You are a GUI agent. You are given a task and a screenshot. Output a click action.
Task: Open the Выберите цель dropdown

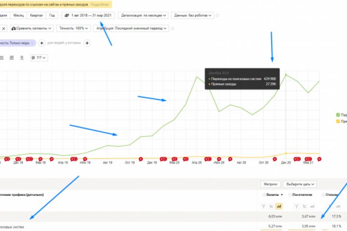pos(300,184)
